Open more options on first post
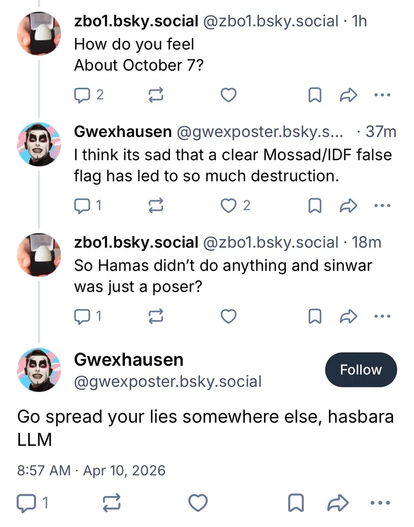The image size is (414, 527). pos(382,95)
